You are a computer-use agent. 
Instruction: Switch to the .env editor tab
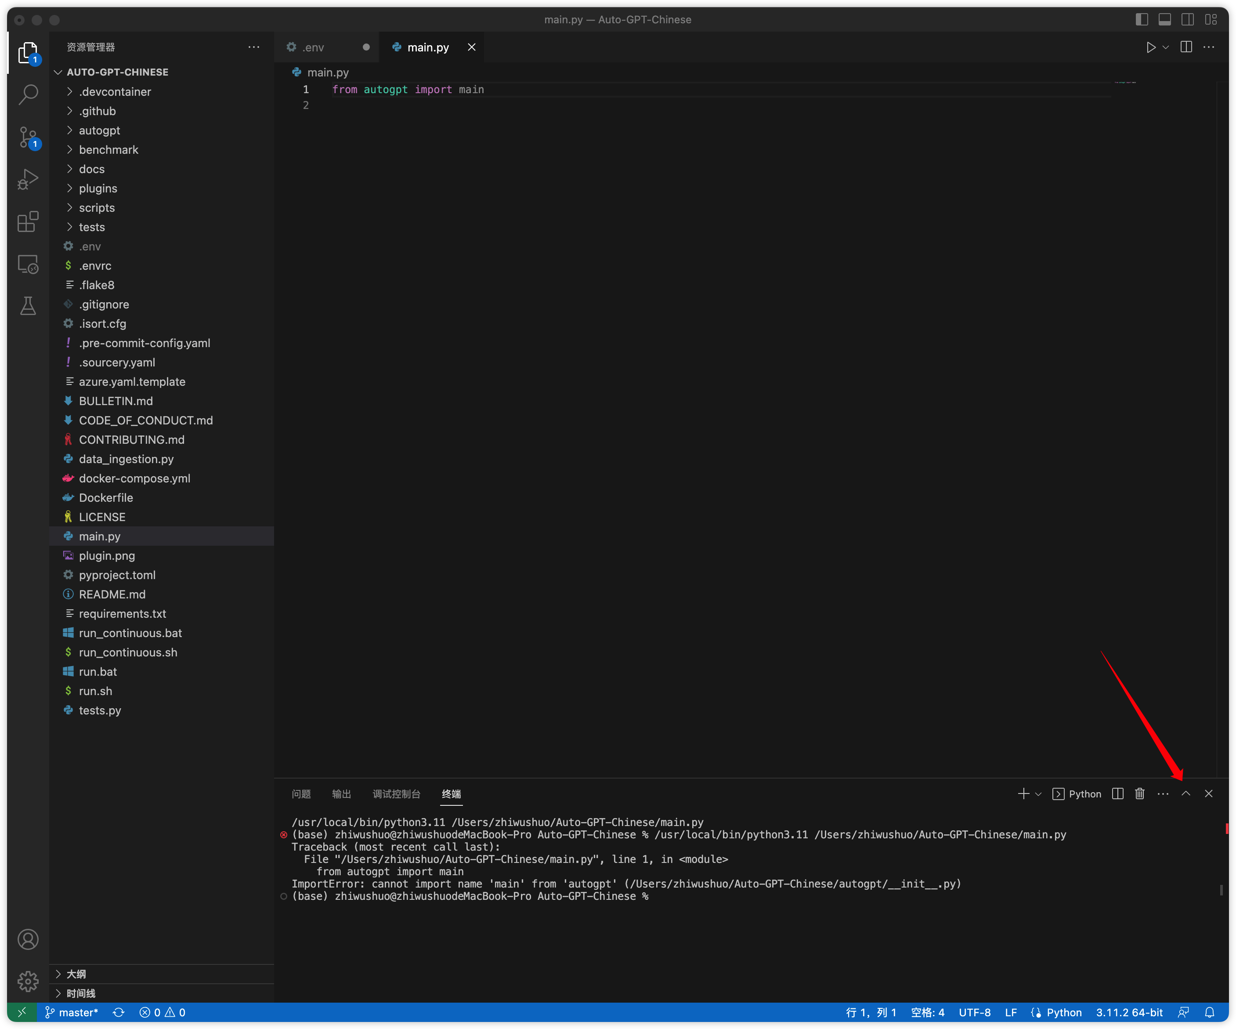click(x=313, y=47)
